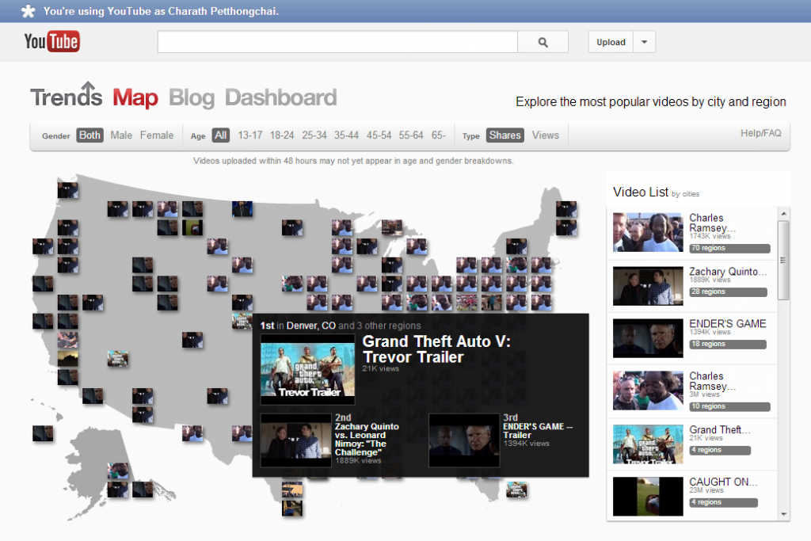Switch to the Blog tab
811x541 pixels.
pyautogui.click(x=192, y=97)
